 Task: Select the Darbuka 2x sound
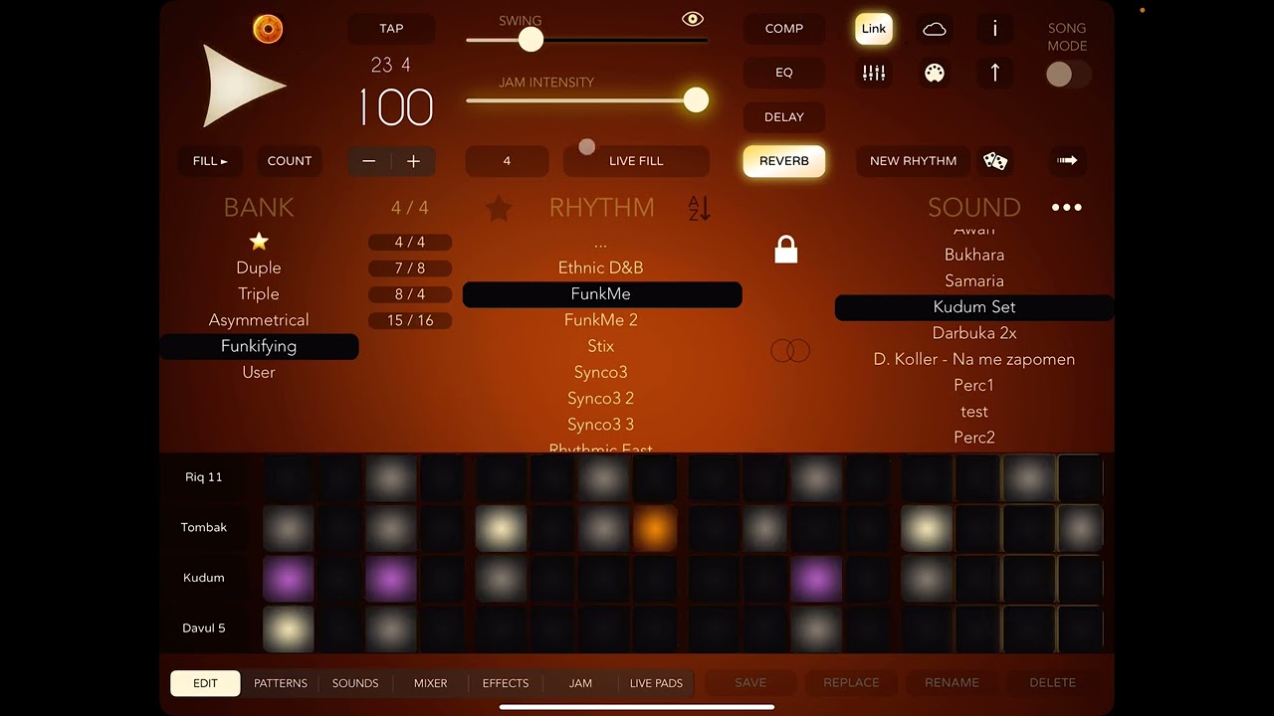pos(974,333)
